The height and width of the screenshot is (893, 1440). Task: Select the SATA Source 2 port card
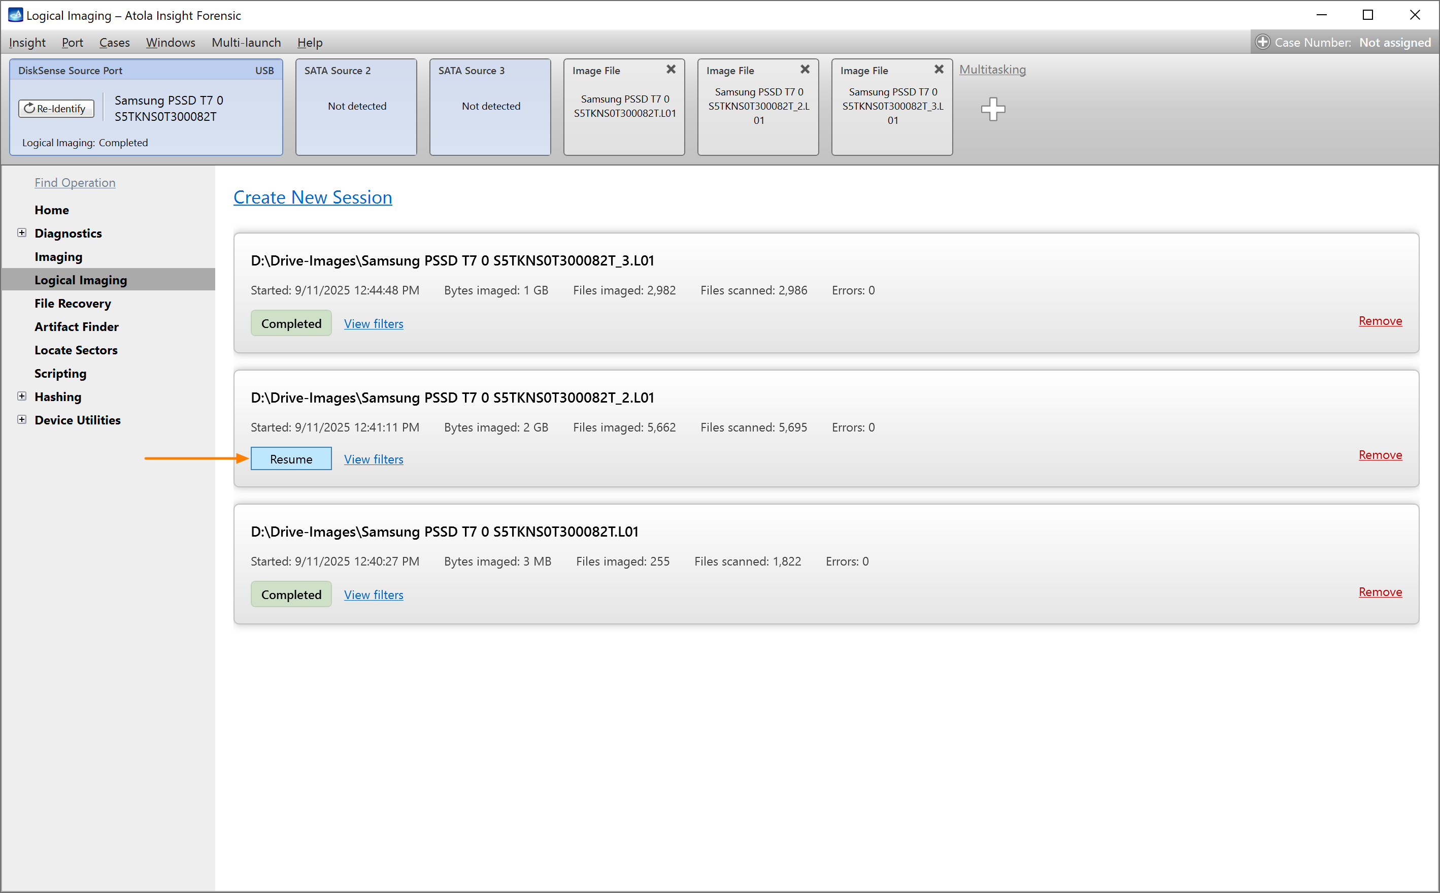pos(356,107)
